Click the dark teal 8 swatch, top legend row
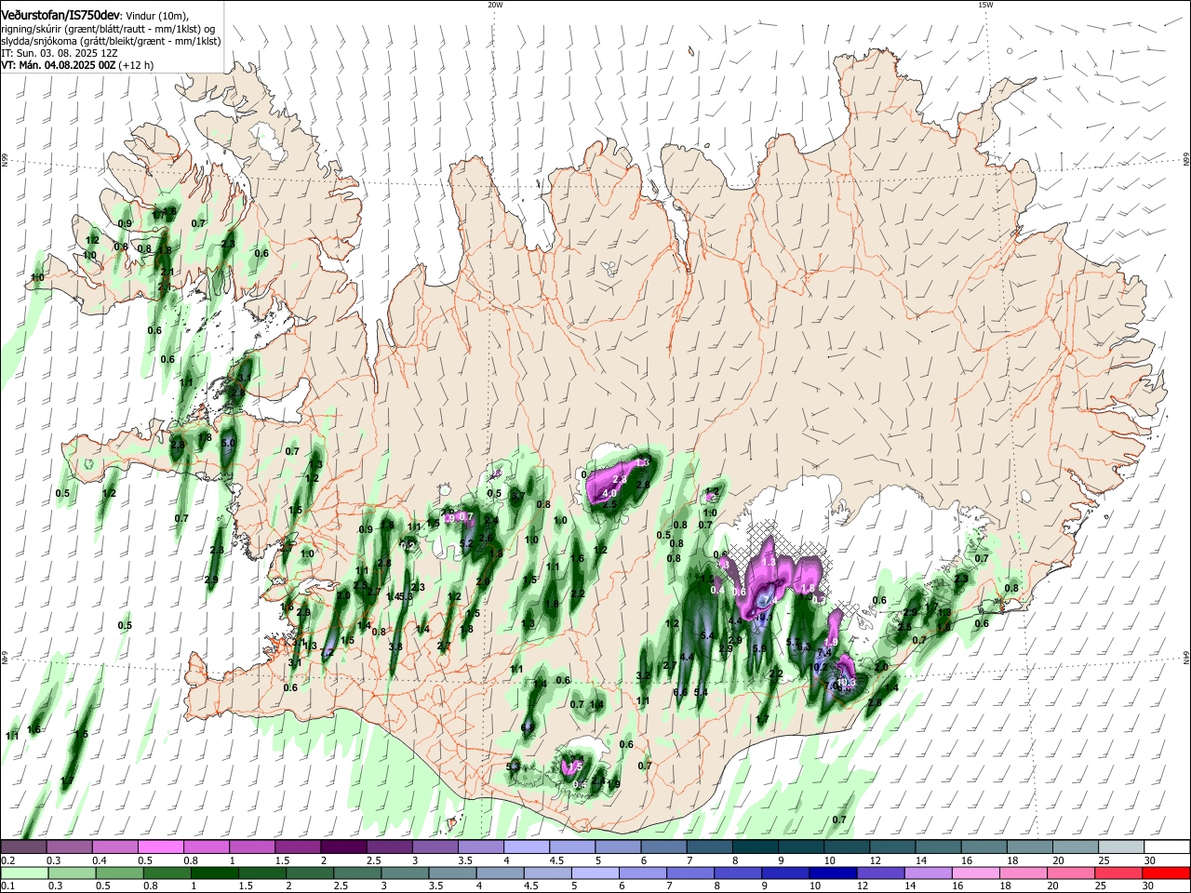The width and height of the screenshot is (1191, 893). click(754, 847)
